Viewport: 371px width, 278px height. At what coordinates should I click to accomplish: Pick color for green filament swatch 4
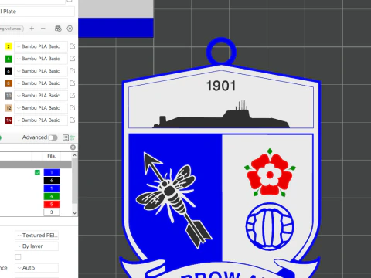[9, 59]
